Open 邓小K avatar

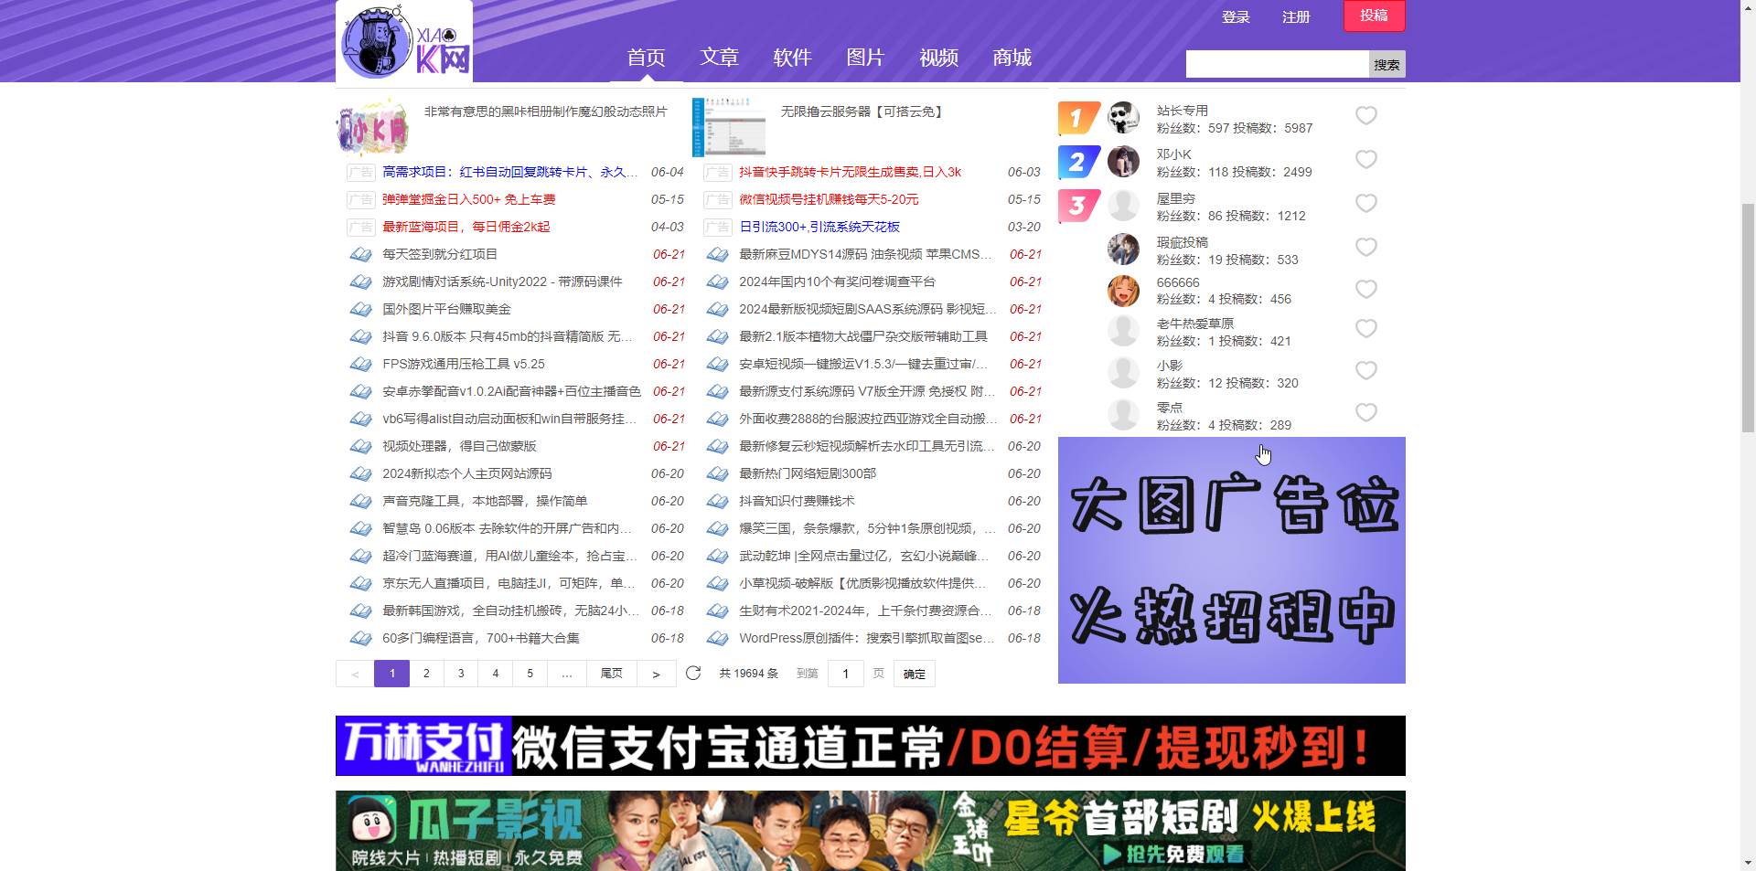[x=1123, y=162]
